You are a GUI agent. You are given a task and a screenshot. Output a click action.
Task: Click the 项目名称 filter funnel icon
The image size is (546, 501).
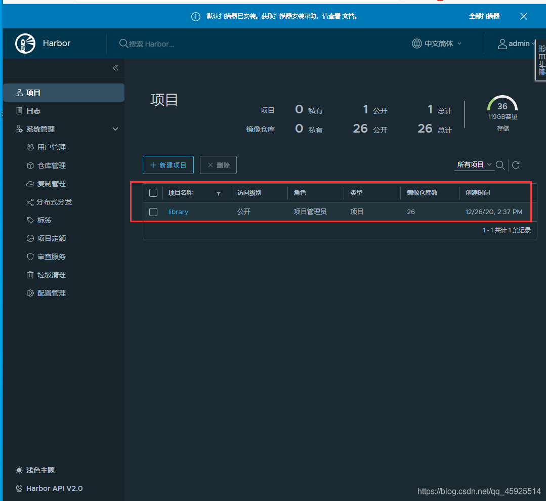pyautogui.click(x=219, y=194)
